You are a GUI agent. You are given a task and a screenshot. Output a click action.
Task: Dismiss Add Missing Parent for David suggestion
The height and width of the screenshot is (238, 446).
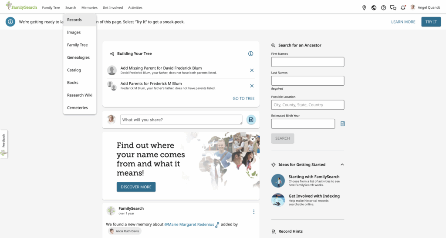(x=252, y=70)
